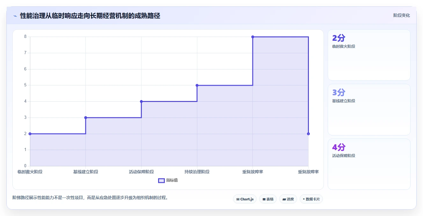Click the data point for 持续治理阶段

coord(197,85)
